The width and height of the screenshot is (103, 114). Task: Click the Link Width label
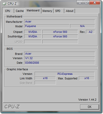[x=26, y=78]
